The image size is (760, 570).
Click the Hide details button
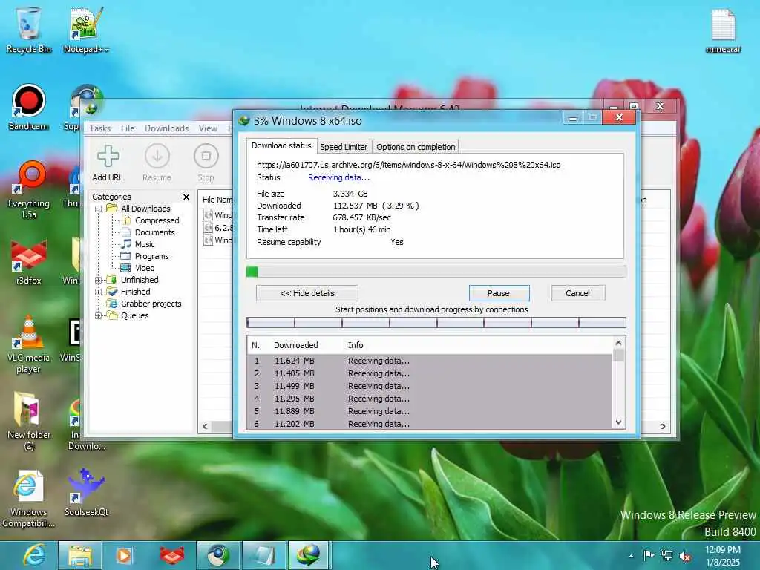(x=307, y=293)
